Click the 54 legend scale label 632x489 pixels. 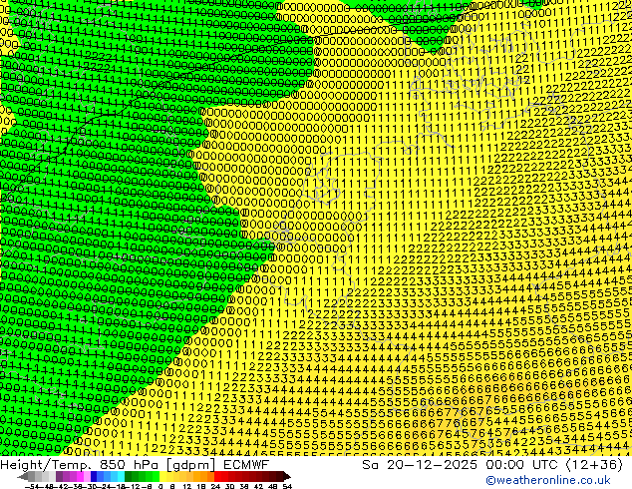287,486
